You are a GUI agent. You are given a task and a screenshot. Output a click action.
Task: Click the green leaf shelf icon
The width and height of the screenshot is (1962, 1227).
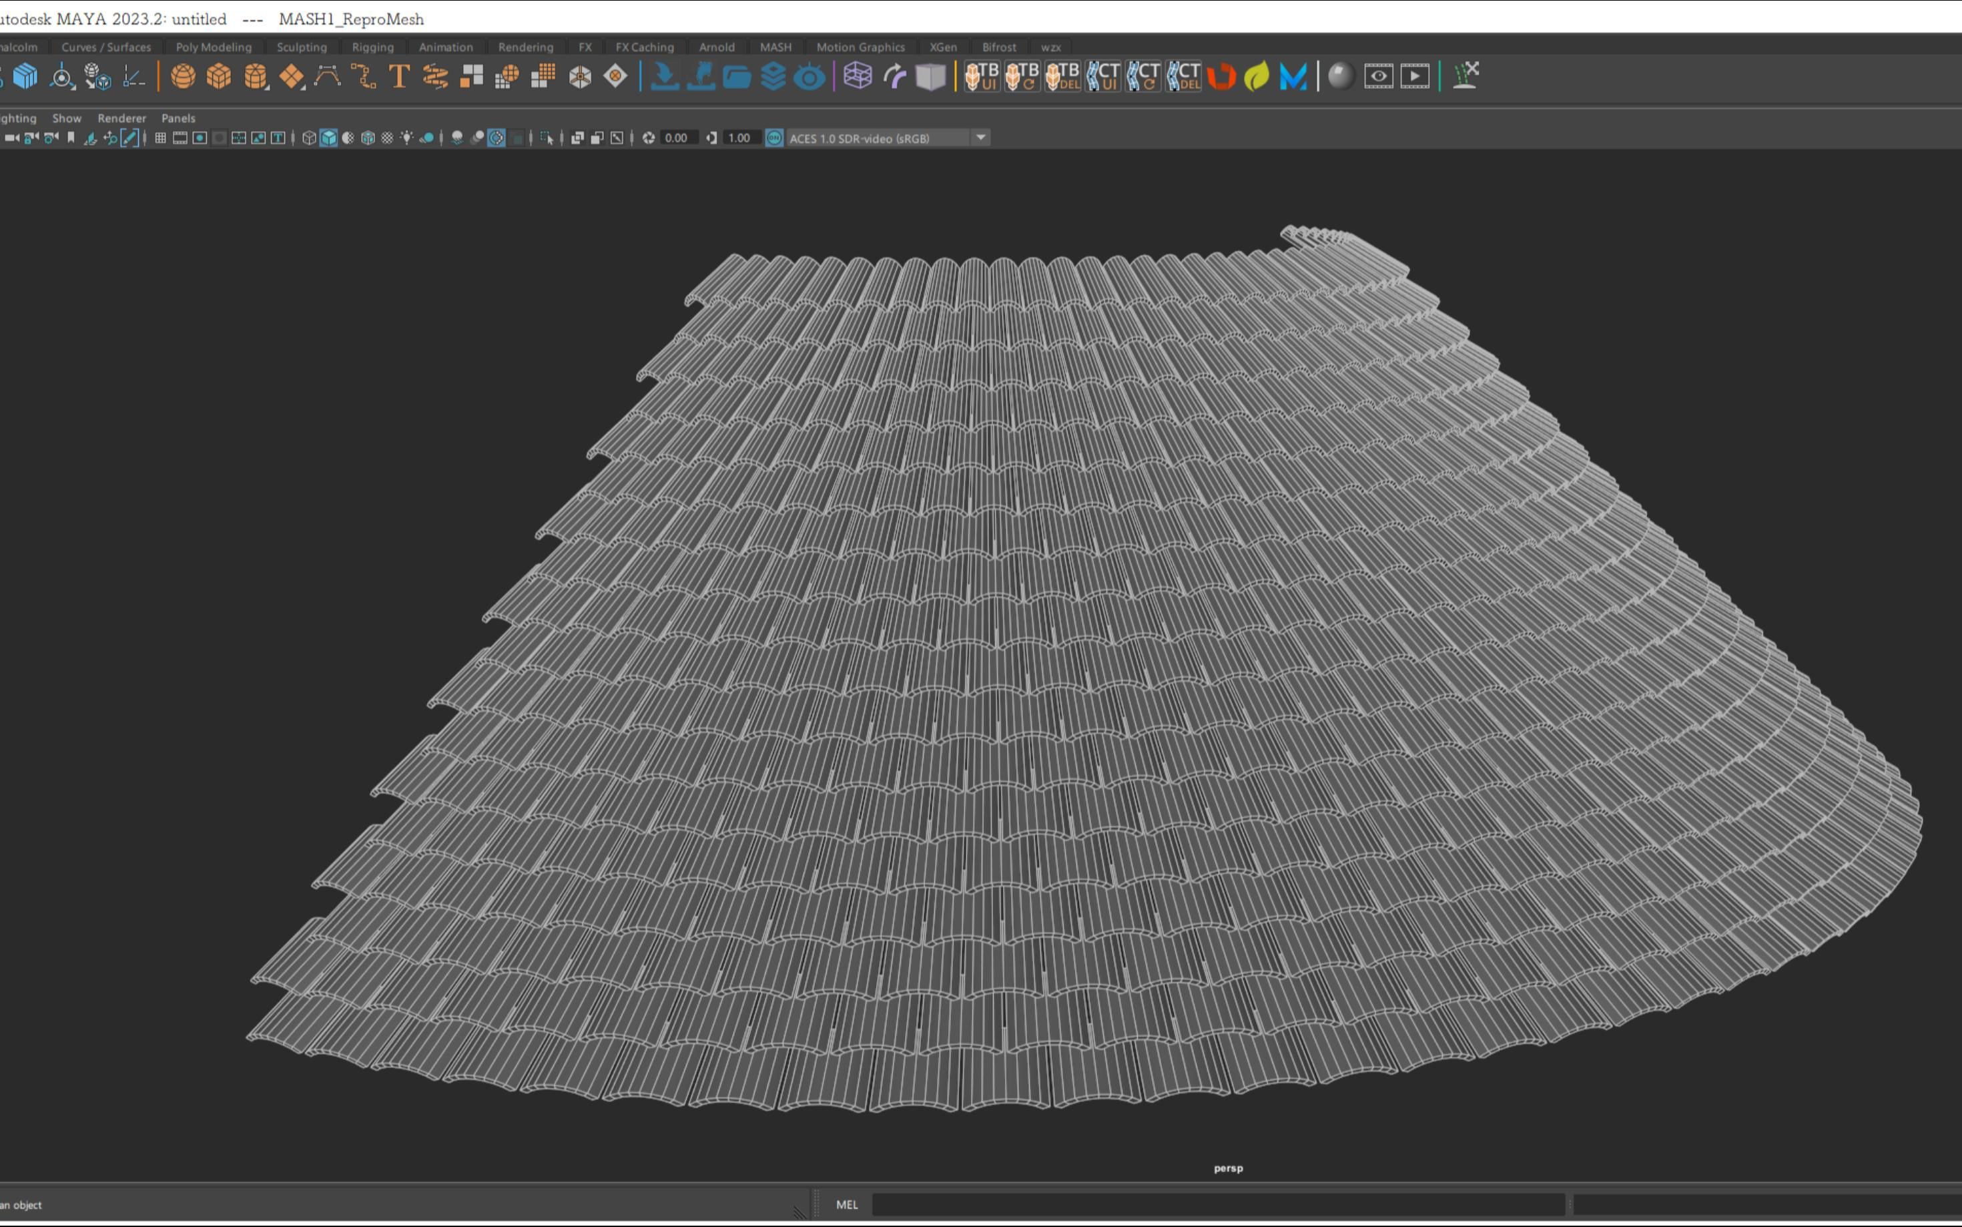[1257, 76]
